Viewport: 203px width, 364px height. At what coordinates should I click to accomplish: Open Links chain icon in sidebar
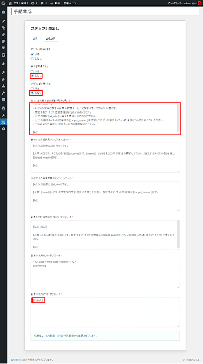point(3,35)
